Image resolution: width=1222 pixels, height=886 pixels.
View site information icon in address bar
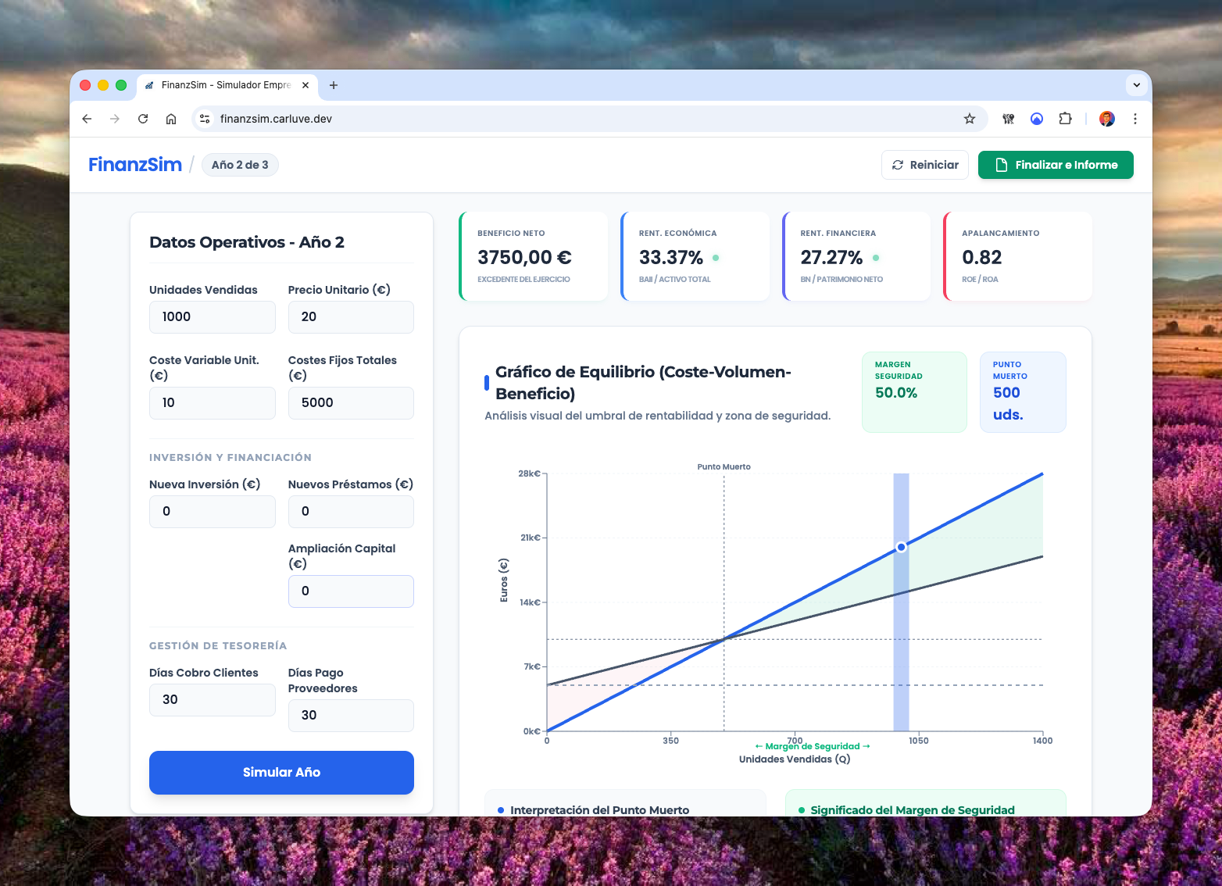[x=205, y=119]
